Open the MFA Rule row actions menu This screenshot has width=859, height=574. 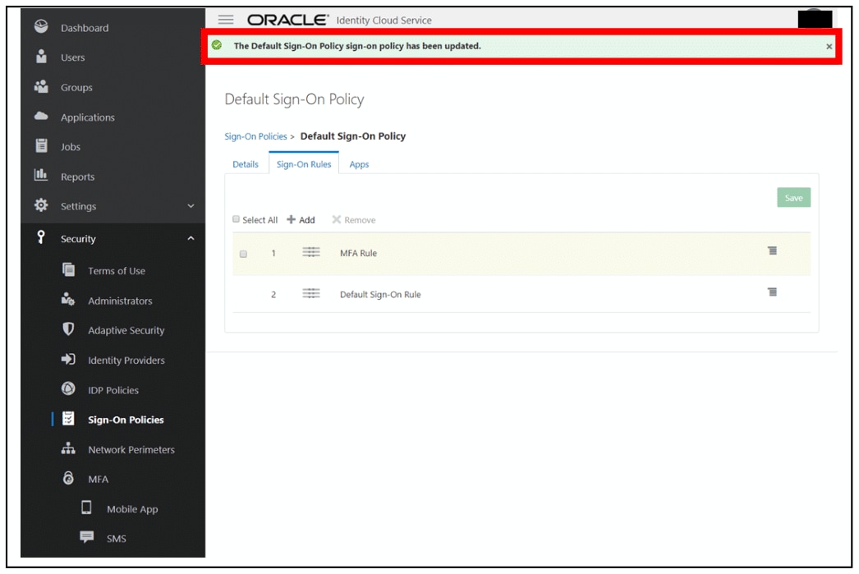[x=772, y=251]
